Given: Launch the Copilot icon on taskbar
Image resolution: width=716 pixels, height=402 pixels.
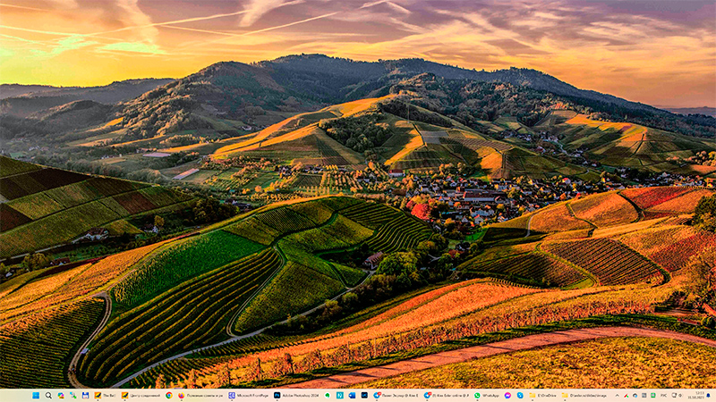Looking at the screenshot, I should (x=61, y=395).
